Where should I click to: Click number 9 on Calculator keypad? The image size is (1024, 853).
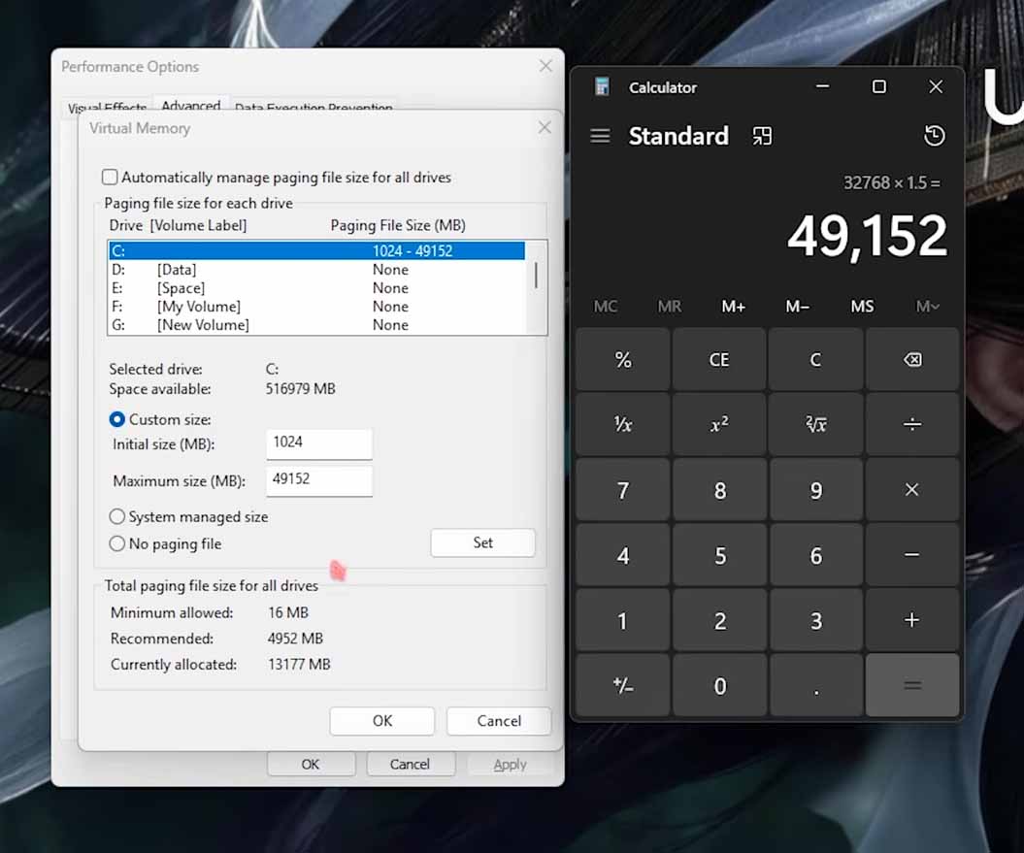click(815, 490)
